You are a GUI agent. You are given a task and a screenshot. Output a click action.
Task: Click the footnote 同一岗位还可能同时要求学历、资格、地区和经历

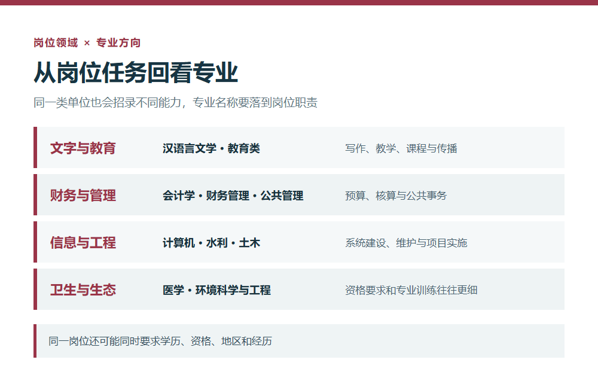160,341
